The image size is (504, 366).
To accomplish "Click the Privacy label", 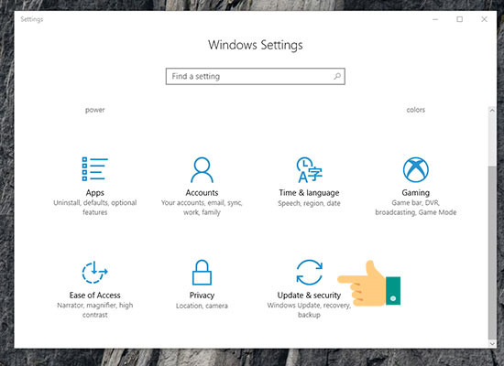I will 202,296.
